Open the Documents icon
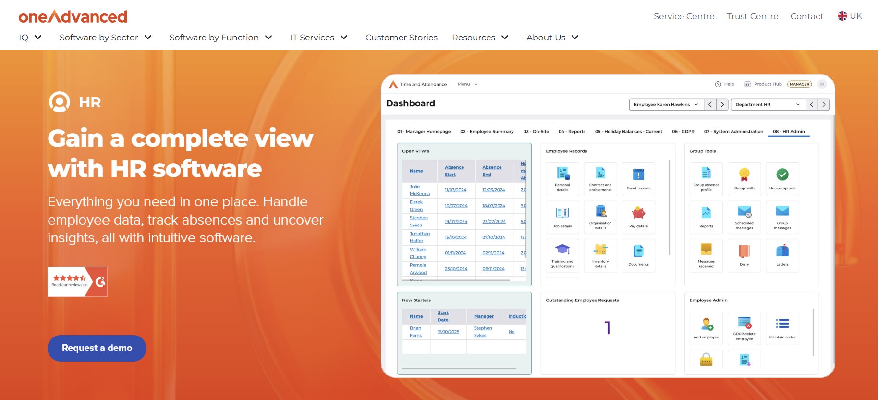Image resolution: width=878 pixels, height=400 pixels. tap(638, 255)
